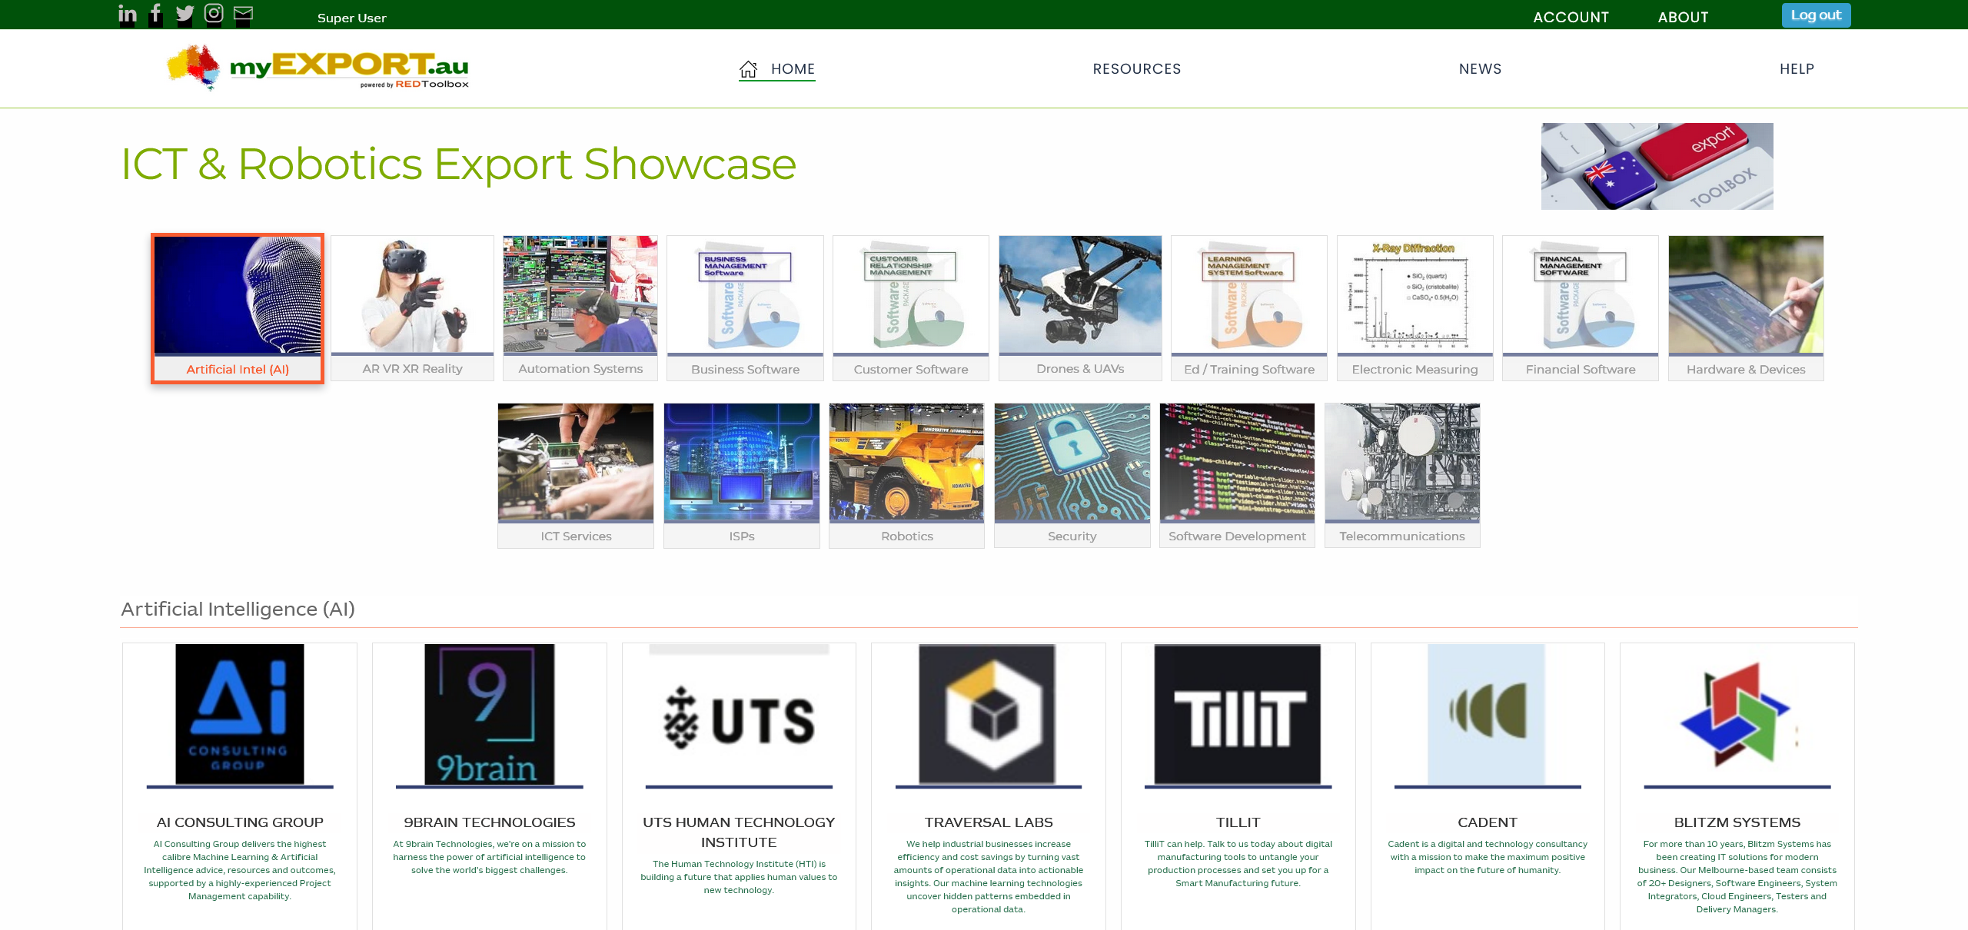Click the Cadent logo image
The image size is (1968, 930).
click(x=1487, y=714)
